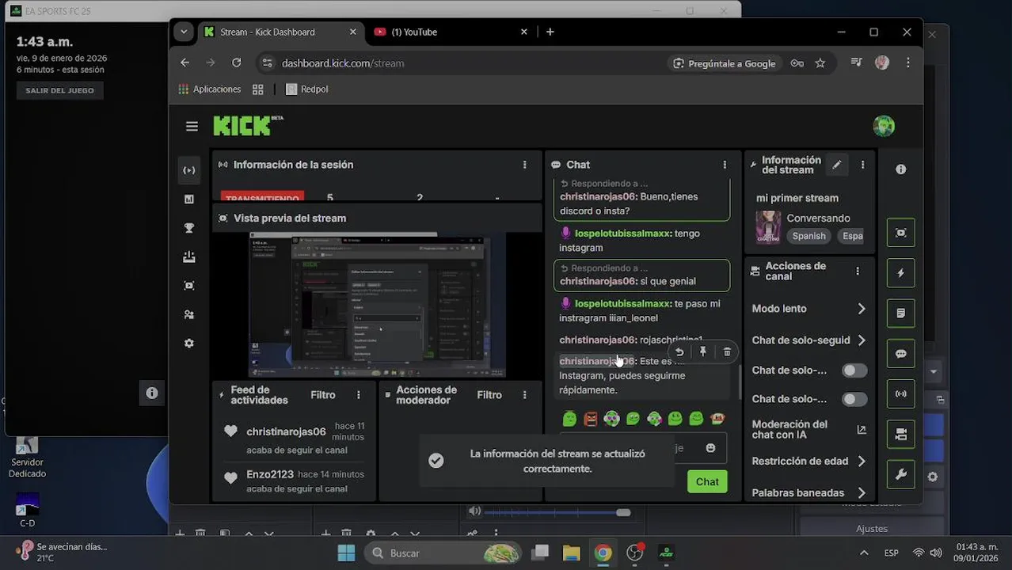Open the Redpol bookmark
Image resolution: width=1012 pixels, height=570 pixels.
(306, 89)
